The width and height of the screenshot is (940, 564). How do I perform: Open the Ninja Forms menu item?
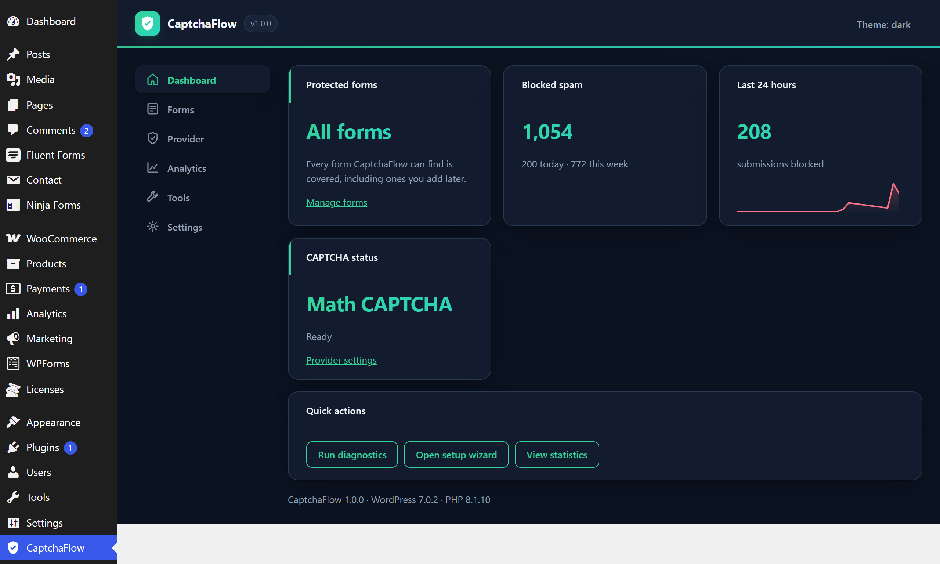(59, 205)
